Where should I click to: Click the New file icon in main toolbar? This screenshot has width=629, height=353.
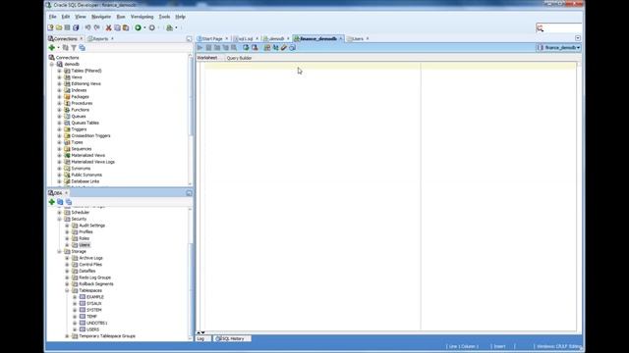click(50, 27)
